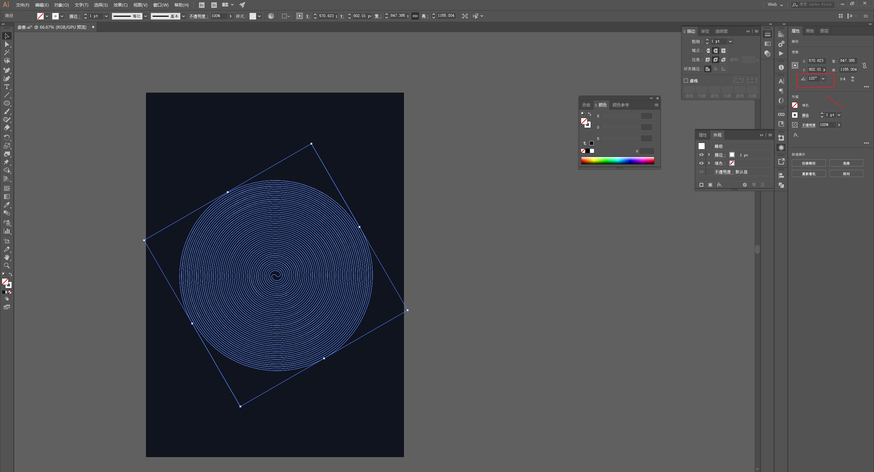Hide the 填色 fill in Appearance panel
This screenshot has width=874, height=472.
[x=701, y=163]
